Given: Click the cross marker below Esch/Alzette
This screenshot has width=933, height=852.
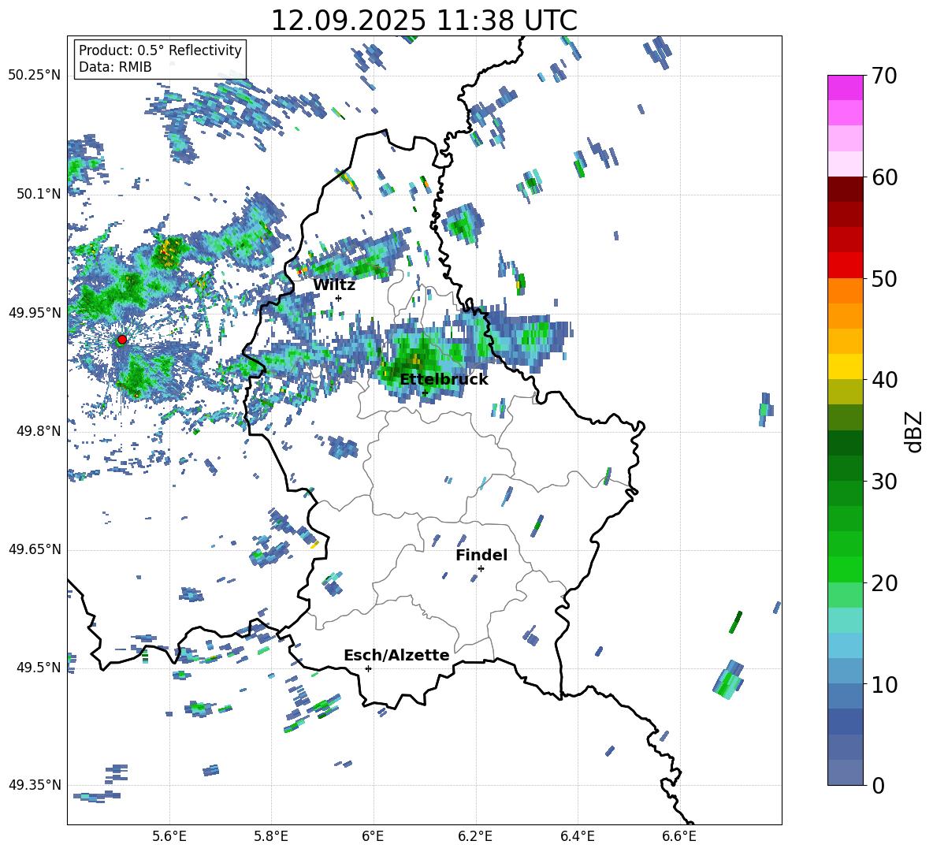Looking at the screenshot, I should [368, 668].
